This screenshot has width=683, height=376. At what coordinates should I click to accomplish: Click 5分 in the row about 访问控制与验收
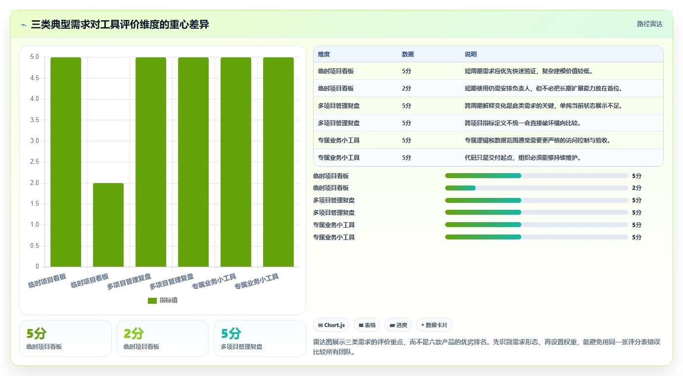pos(407,141)
